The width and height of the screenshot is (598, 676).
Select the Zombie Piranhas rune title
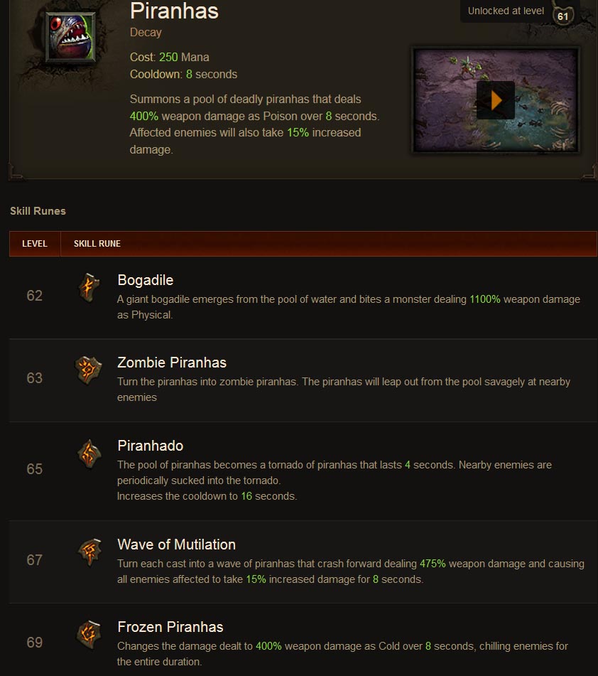pyautogui.click(x=172, y=363)
